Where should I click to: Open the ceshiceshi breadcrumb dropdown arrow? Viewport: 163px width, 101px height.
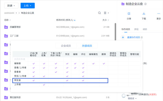pos(16,13)
